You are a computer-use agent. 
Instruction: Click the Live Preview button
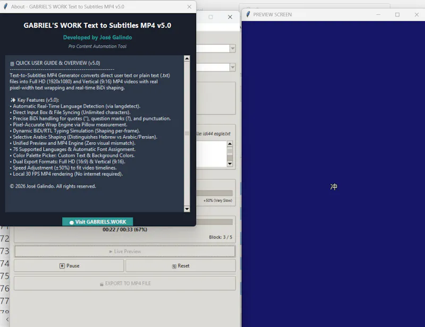tap(125, 252)
